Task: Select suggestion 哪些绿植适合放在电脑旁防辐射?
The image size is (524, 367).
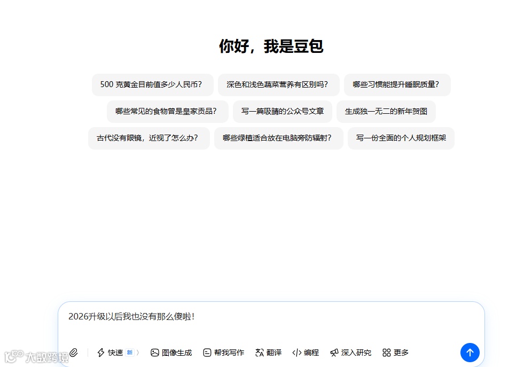Action: point(278,138)
